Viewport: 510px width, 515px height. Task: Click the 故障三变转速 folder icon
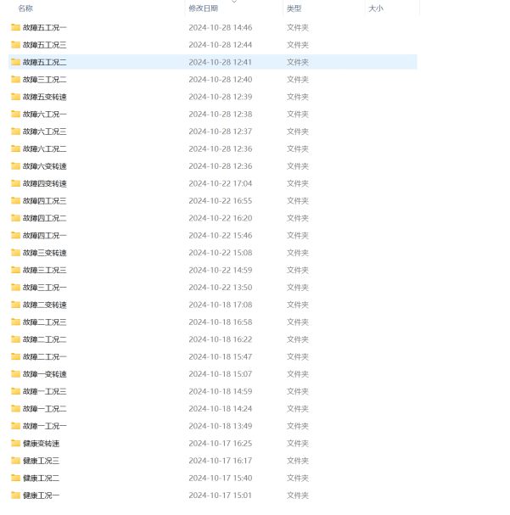[15, 253]
